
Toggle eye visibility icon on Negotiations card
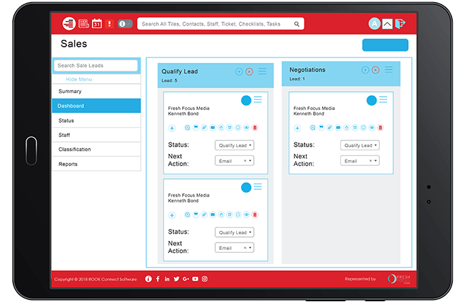click(x=372, y=127)
